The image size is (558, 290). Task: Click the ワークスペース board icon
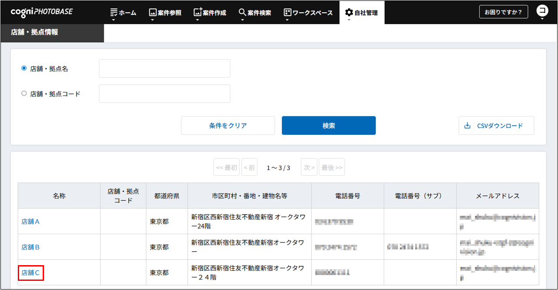tap(287, 12)
